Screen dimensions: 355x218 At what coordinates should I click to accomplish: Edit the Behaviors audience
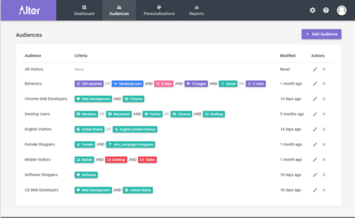point(315,84)
